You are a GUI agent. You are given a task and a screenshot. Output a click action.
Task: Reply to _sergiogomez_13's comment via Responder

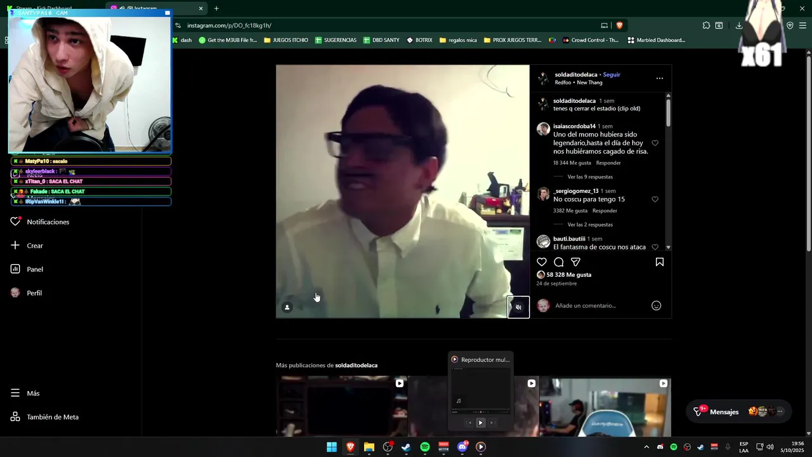click(x=605, y=211)
